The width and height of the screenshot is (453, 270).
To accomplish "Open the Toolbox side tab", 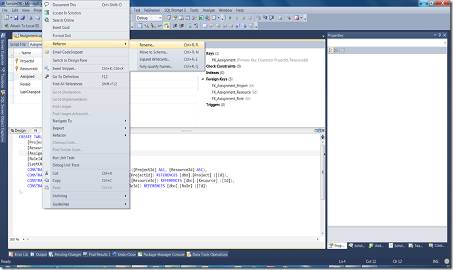I will click(x=3, y=79).
